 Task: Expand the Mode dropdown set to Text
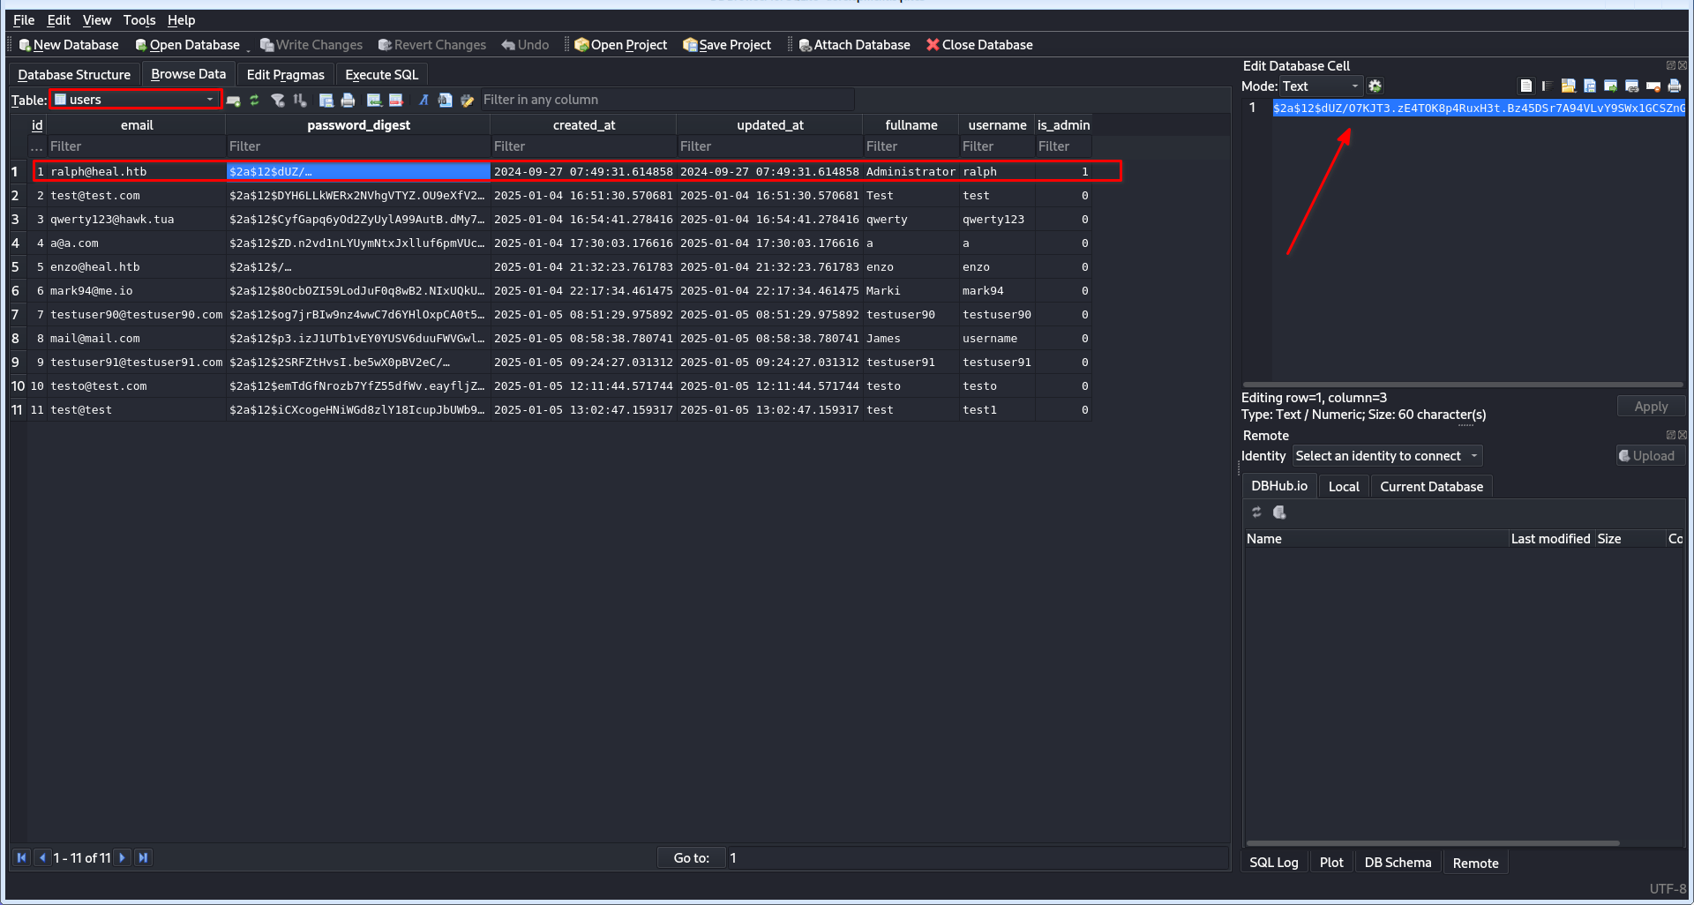[1320, 86]
